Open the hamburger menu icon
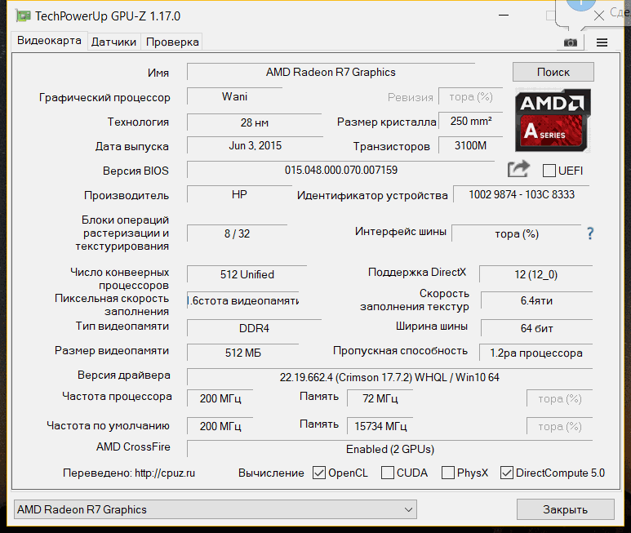 coord(602,42)
